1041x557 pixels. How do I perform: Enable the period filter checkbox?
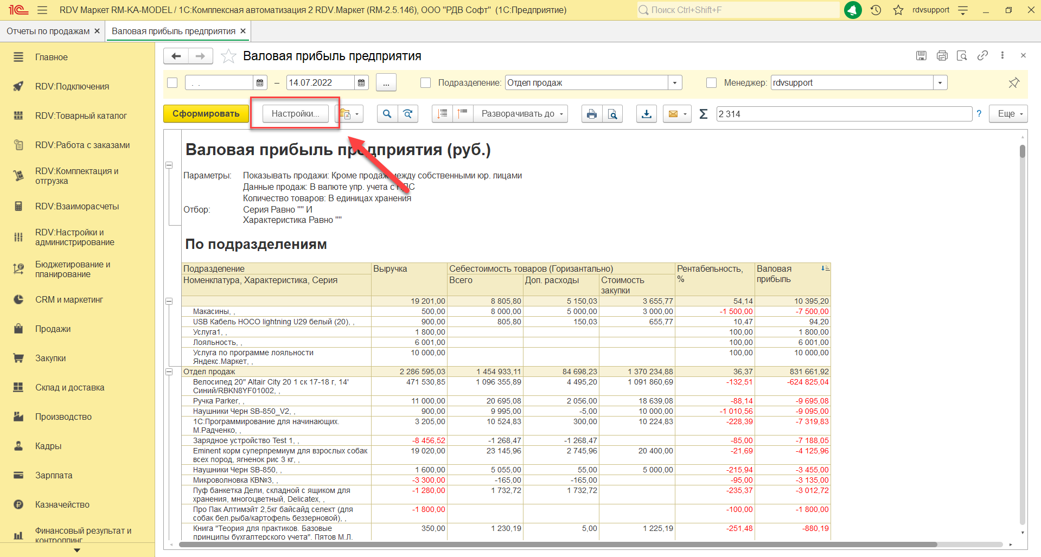click(173, 83)
